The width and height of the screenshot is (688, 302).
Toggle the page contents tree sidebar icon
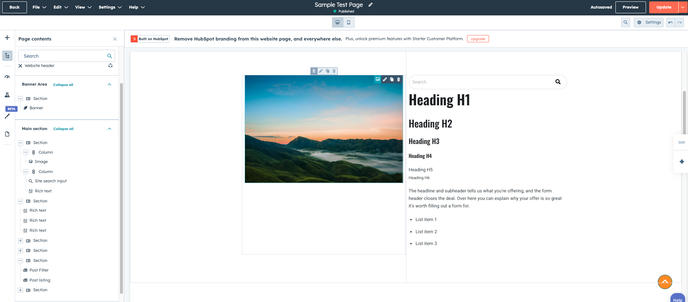(7, 56)
